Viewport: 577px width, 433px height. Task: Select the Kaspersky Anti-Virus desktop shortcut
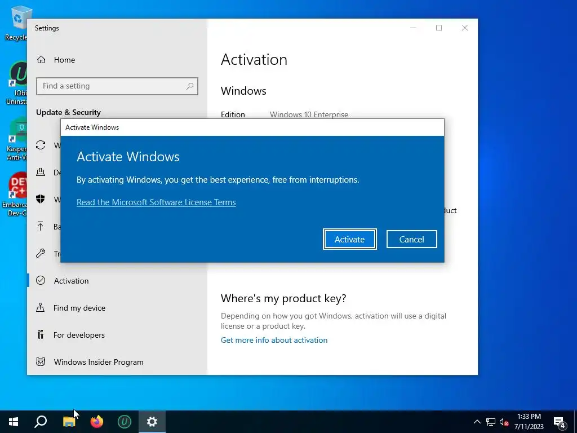16,140
